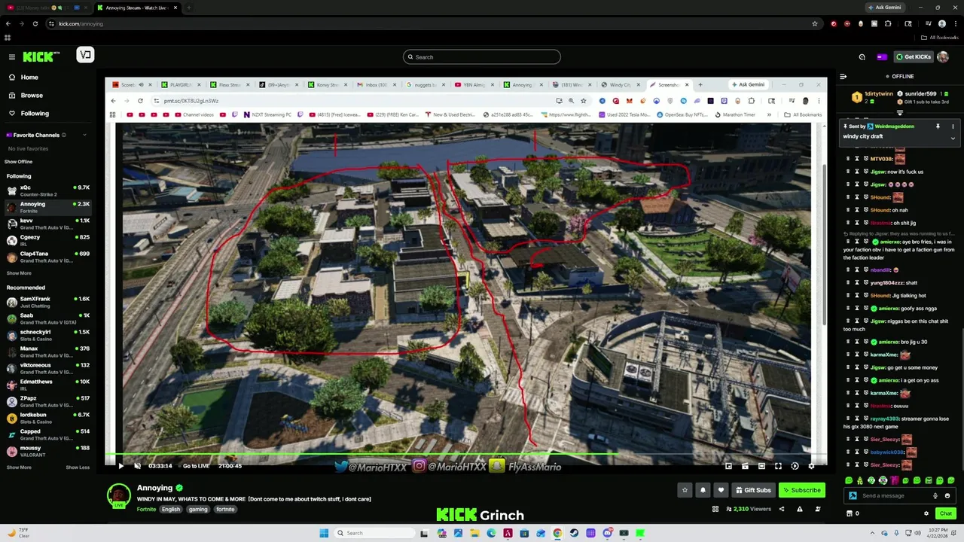The height and width of the screenshot is (542, 964).
Task: Open SamXFrank recommended channel
Action: (48, 302)
